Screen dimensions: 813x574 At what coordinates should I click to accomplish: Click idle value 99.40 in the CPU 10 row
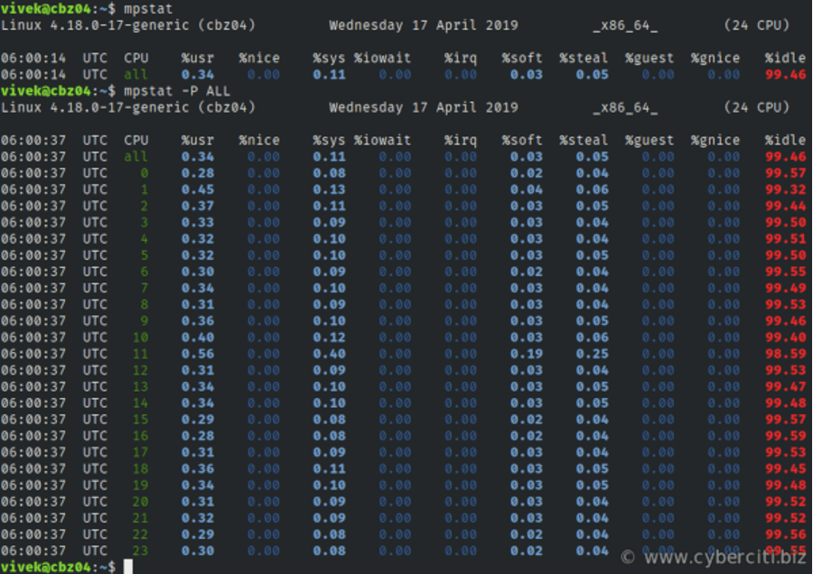point(786,338)
